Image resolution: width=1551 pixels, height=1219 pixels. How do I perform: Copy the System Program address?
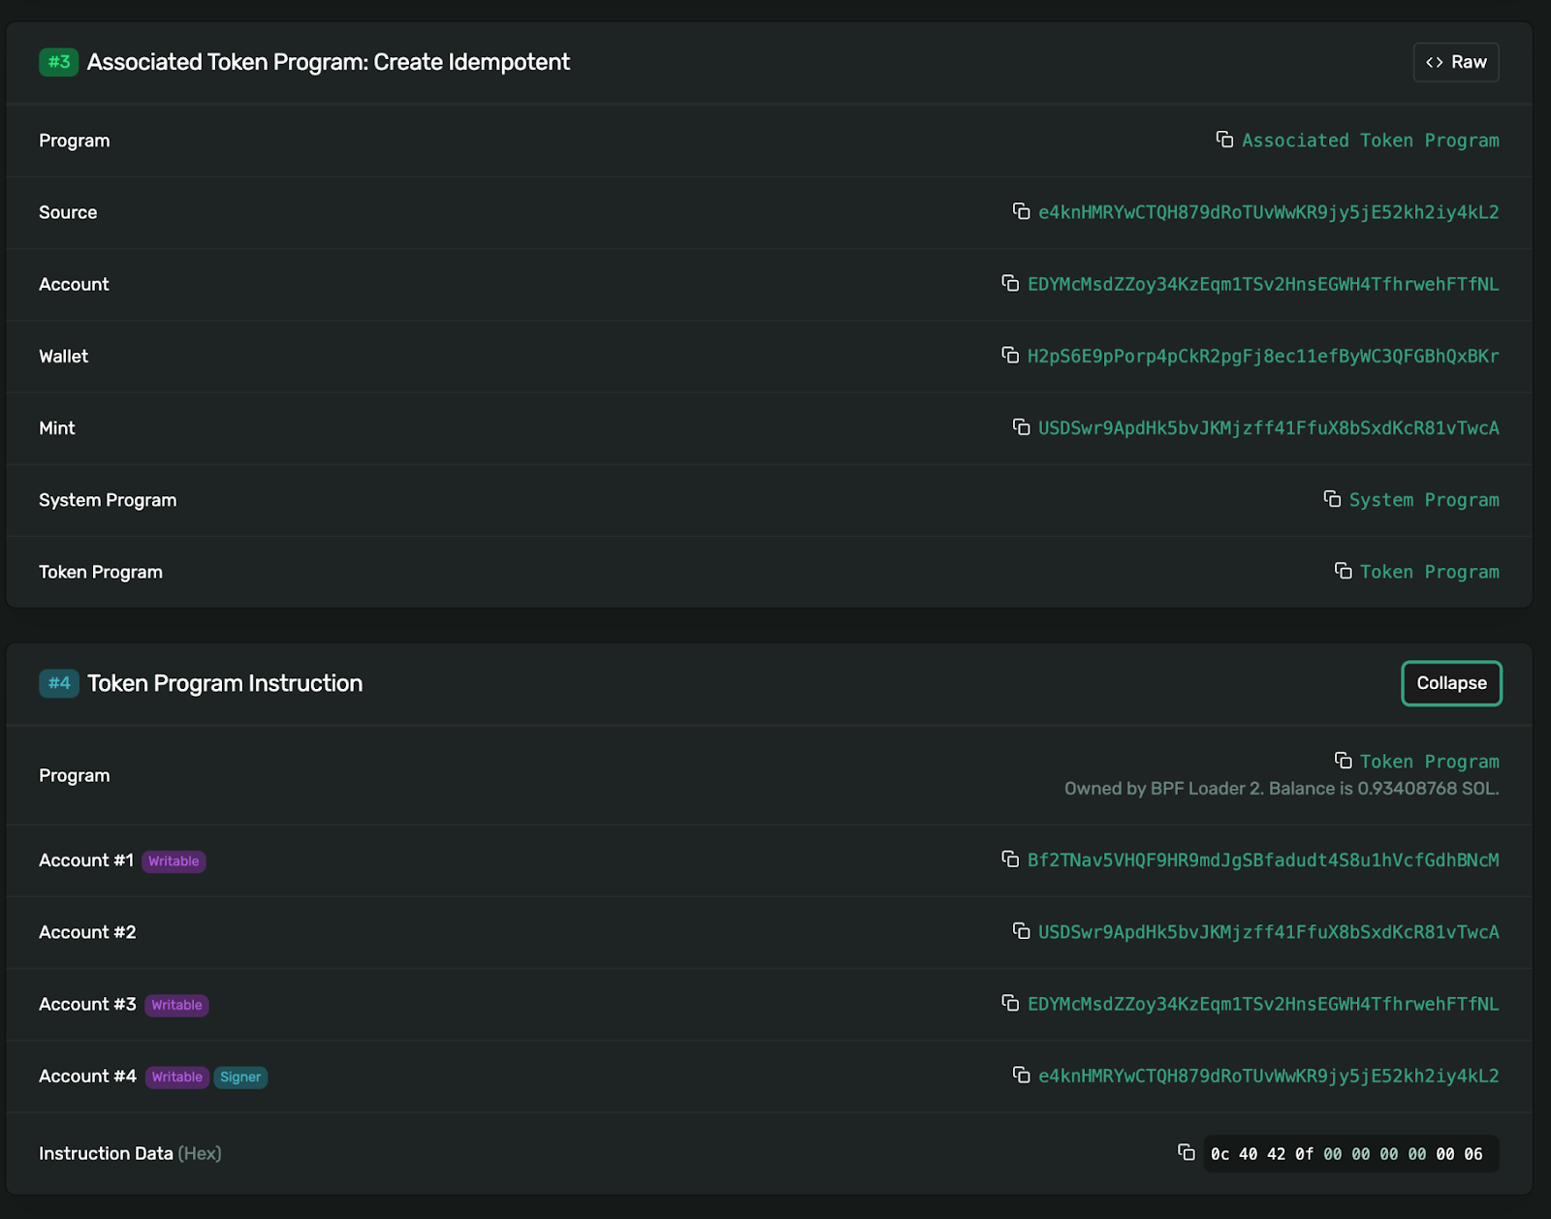[1332, 499]
